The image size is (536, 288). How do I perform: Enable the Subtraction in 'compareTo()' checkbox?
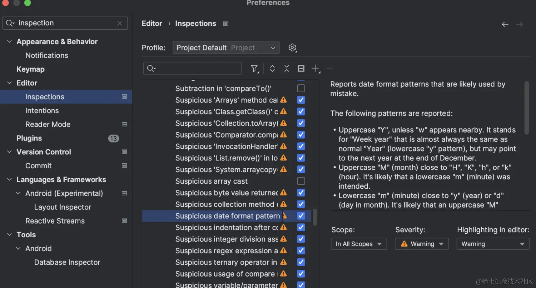pyautogui.click(x=301, y=88)
